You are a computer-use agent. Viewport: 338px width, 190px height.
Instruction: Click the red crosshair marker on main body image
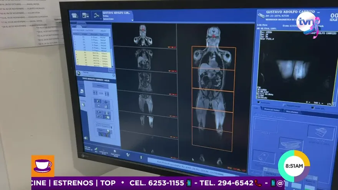214,36
